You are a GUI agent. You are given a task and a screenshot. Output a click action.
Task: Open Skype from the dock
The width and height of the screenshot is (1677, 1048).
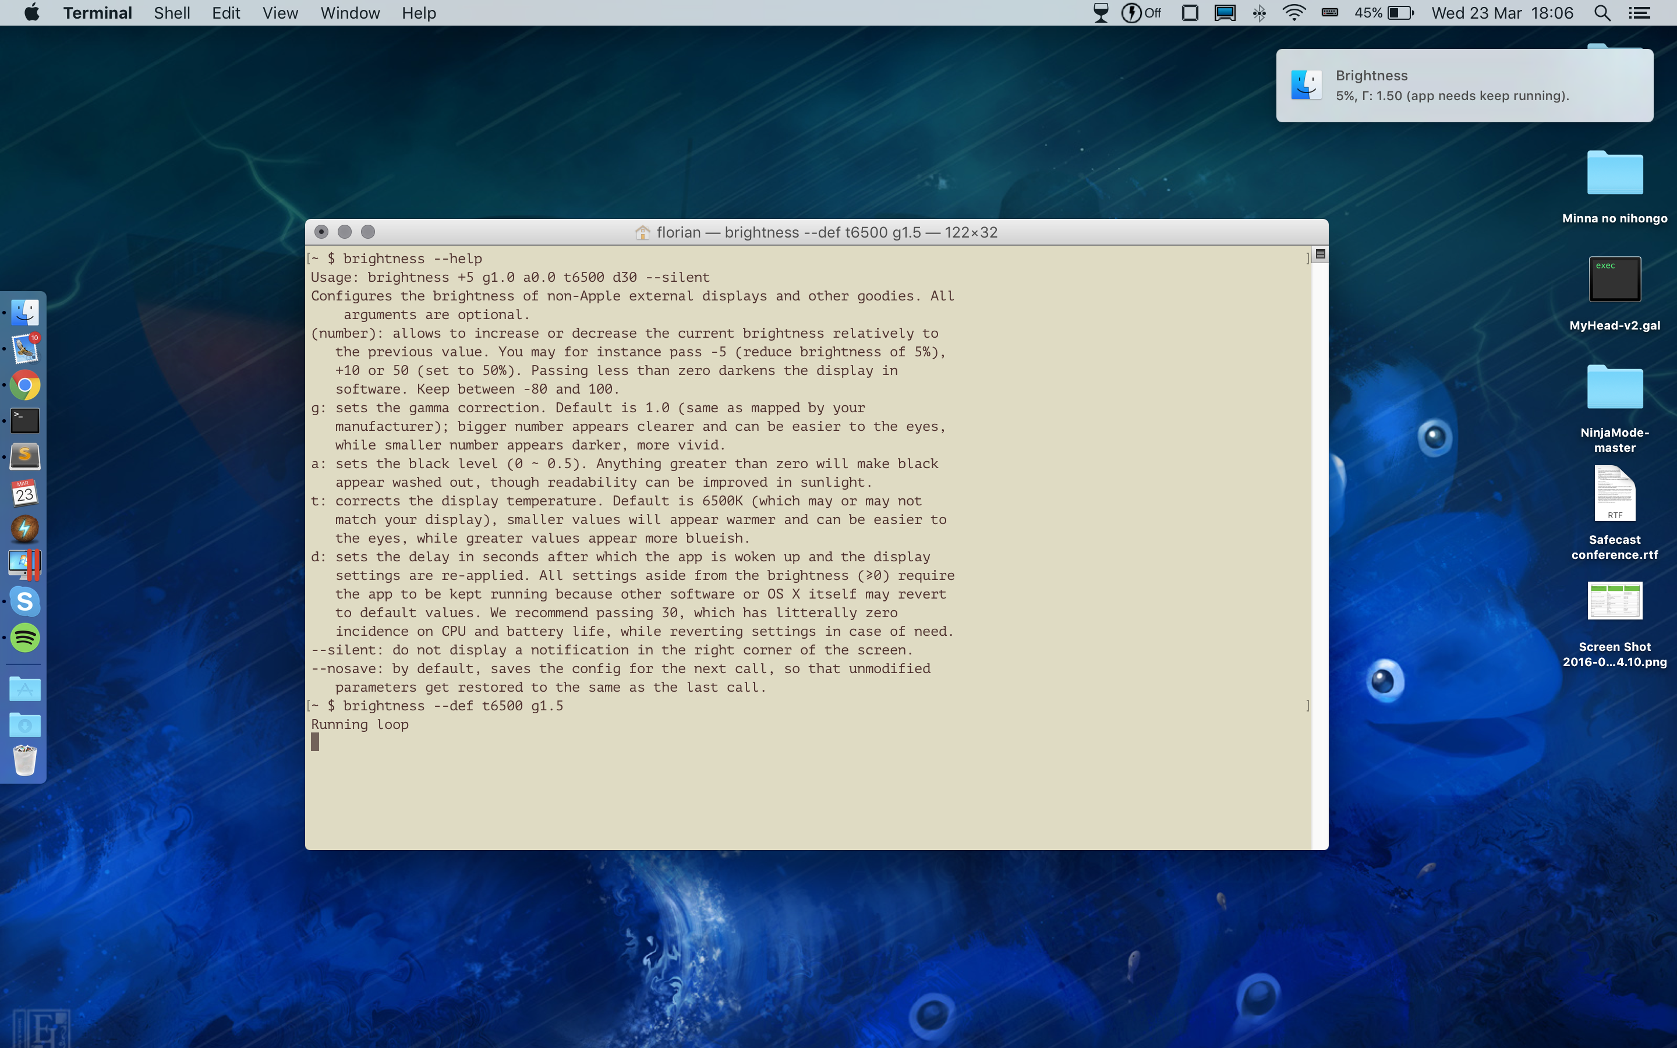pyautogui.click(x=25, y=601)
